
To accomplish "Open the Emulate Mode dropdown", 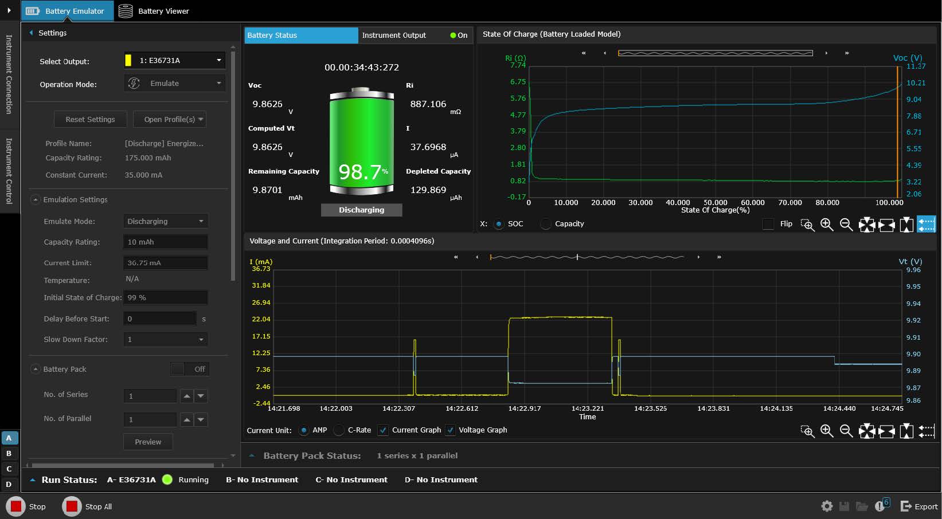I will click(x=166, y=221).
